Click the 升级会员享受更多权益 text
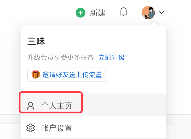The height and width of the screenshot is (139, 191). (x=61, y=58)
